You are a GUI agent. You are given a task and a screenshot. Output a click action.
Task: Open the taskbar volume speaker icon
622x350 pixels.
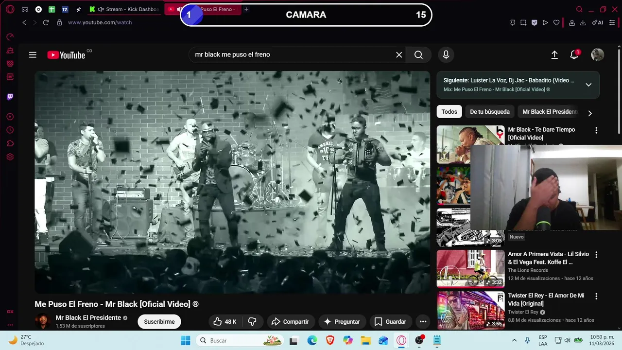[x=567, y=340]
